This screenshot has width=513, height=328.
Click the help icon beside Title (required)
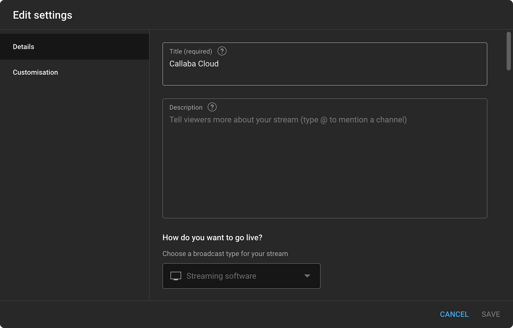[x=222, y=51]
